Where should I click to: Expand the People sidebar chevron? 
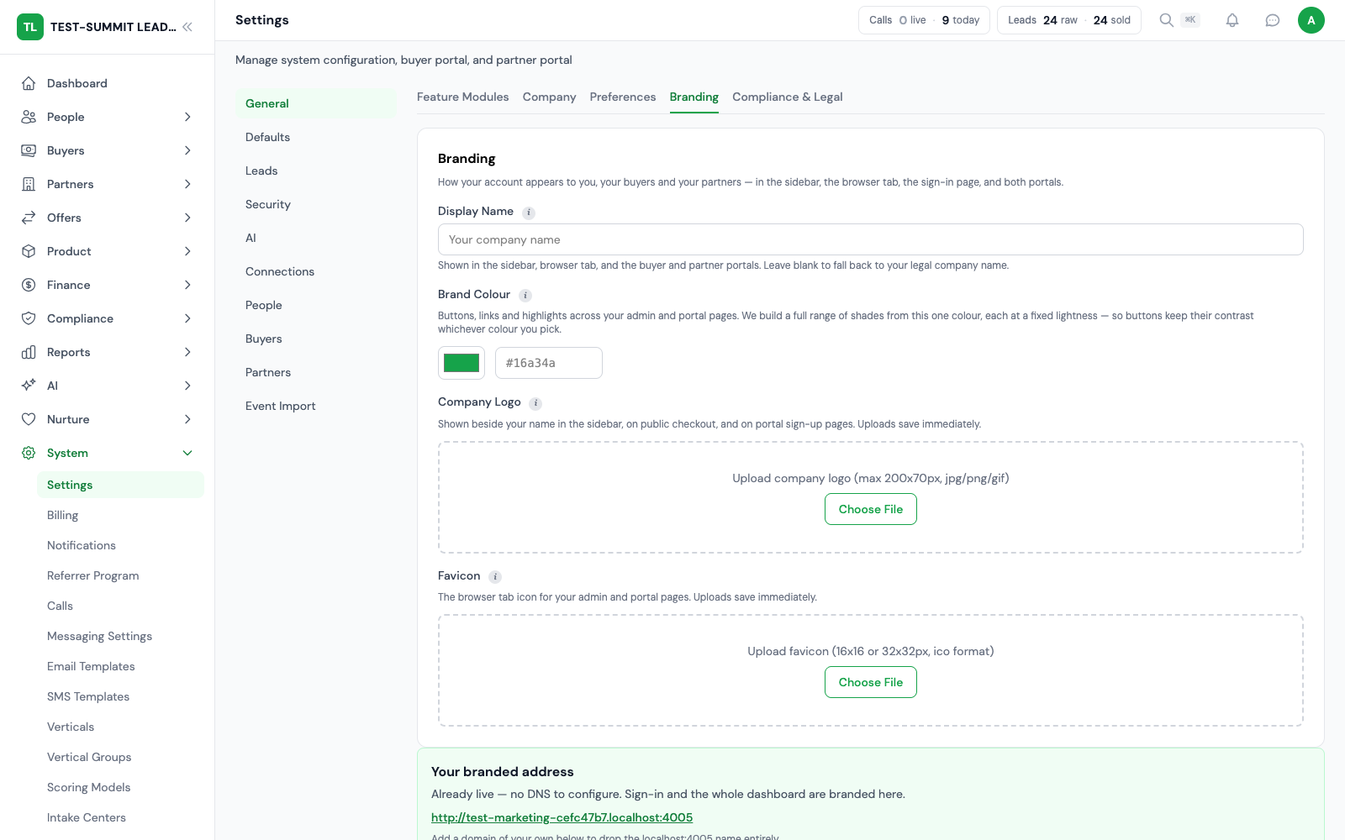[x=187, y=117]
